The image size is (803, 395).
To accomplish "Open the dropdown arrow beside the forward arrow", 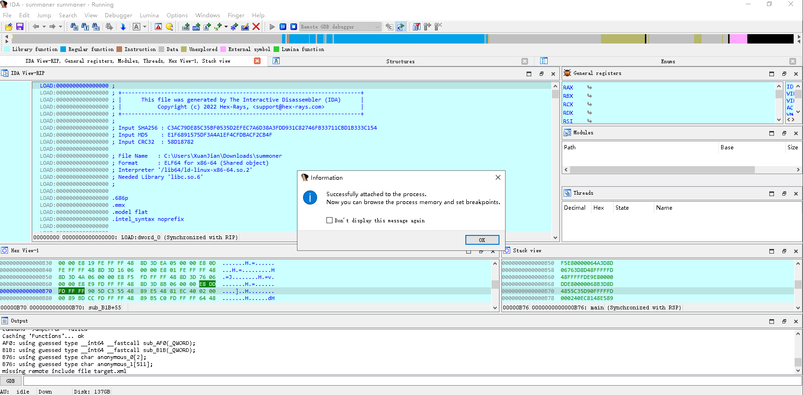I will click(x=60, y=27).
